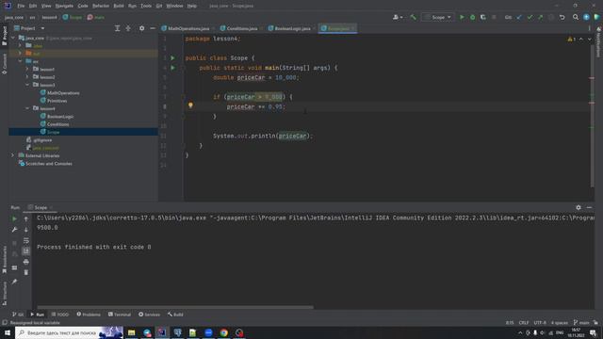Open the Windows Start menu
Screen dimensions: 603x339
tap(8, 332)
